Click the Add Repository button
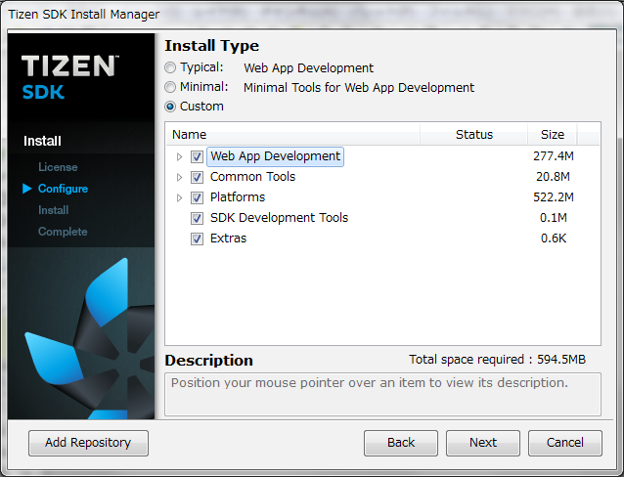Viewport: 624px width, 477px height. (x=88, y=443)
